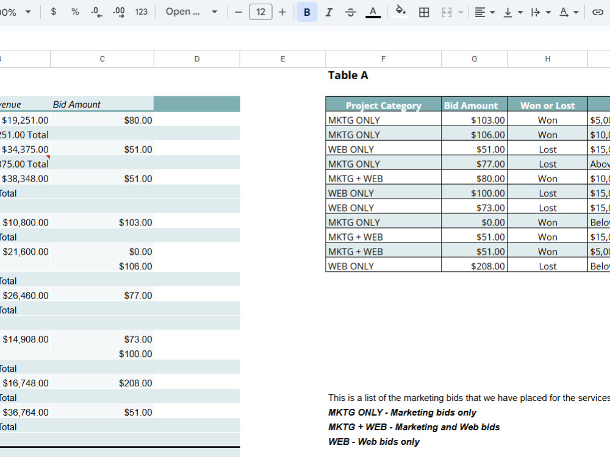Click the insert link icon

pyautogui.click(x=598, y=12)
